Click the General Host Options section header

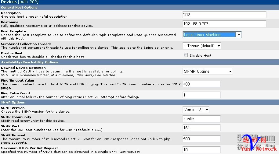tap(19, 7)
